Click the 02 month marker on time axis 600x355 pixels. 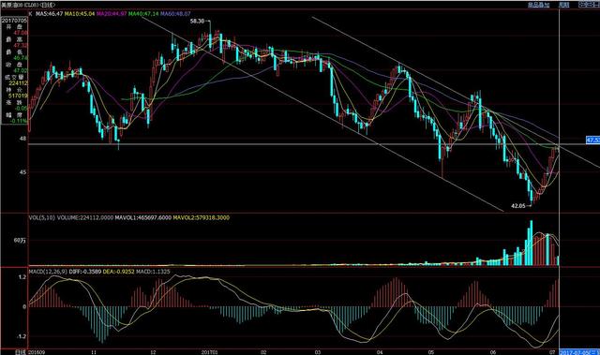click(x=263, y=352)
